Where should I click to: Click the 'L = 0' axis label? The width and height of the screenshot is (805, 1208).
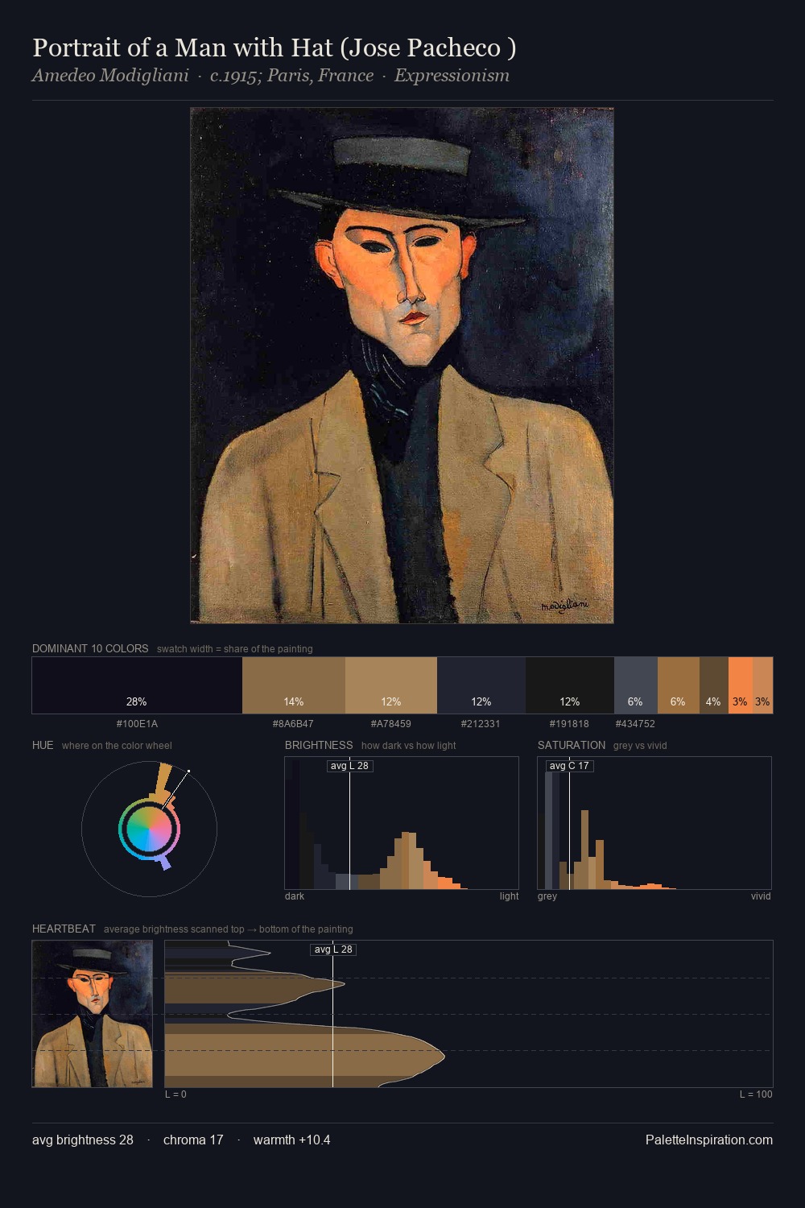click(x=175, y=1094)
